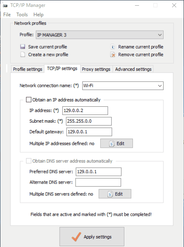
Task: Click the empty Alternate DNS server field
Action: 98,182
